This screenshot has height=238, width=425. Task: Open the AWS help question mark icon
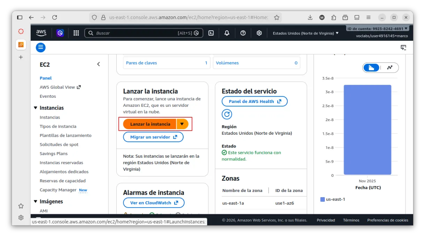243,33
